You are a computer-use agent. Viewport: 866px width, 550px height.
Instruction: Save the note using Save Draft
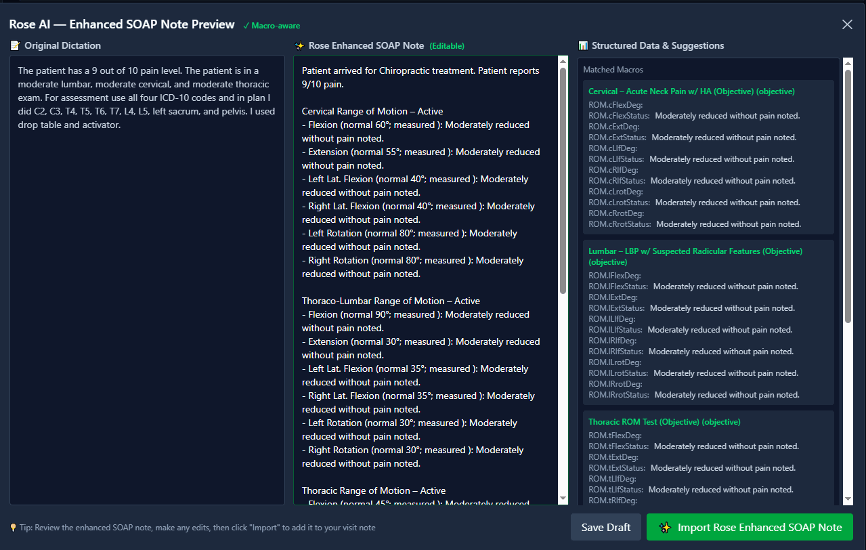(605, 527)
